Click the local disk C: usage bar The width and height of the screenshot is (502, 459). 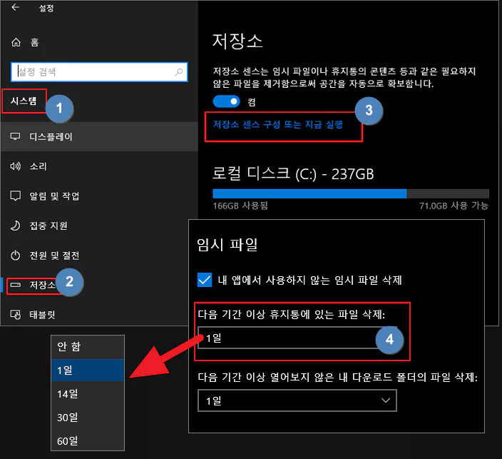pyautogui.click(x=351, y=193)
